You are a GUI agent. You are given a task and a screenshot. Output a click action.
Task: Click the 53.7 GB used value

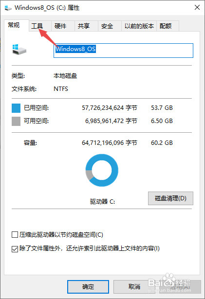click(162, 108)
